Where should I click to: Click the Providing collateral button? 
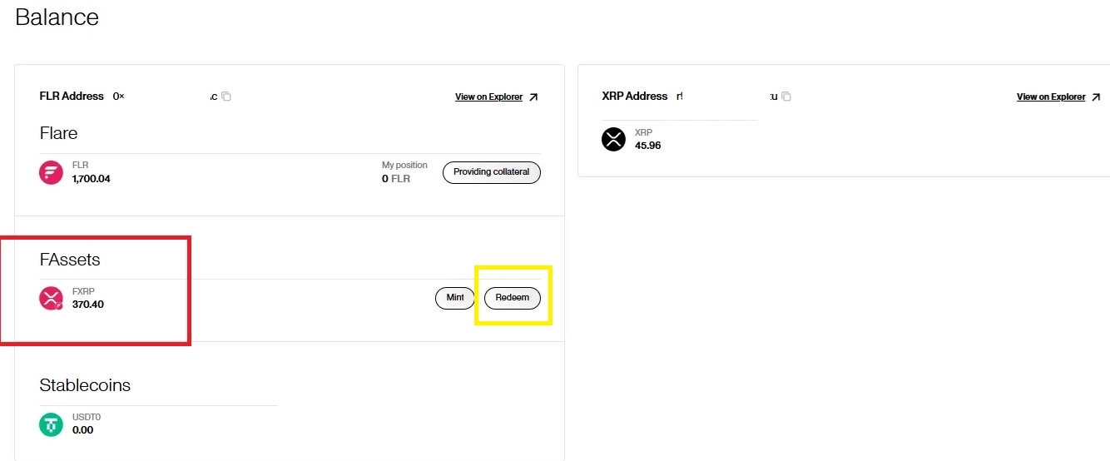(492, 172)
